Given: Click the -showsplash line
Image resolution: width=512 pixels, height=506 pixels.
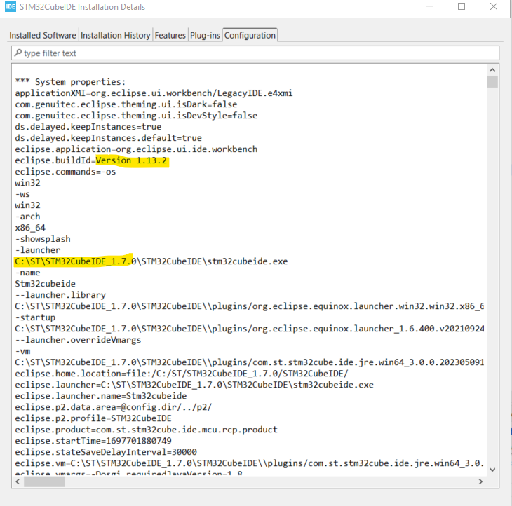Looking at the screenshot, I should coord(43,239).
